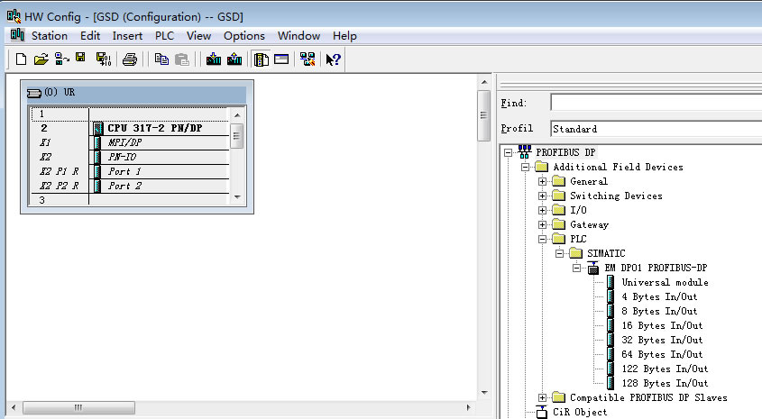Select rack slot 1 row
Image resolution: width=762 pixels, height=419 pixels.
pyautogui.click(x=130, y=114)
